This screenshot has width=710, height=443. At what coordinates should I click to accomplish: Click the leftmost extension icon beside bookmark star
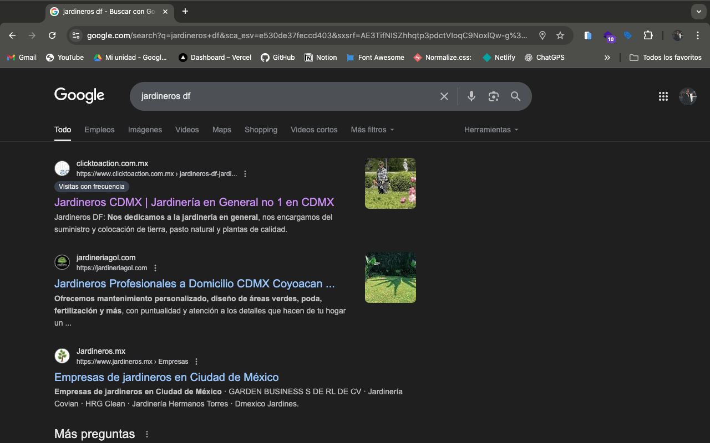pos(589,35)
